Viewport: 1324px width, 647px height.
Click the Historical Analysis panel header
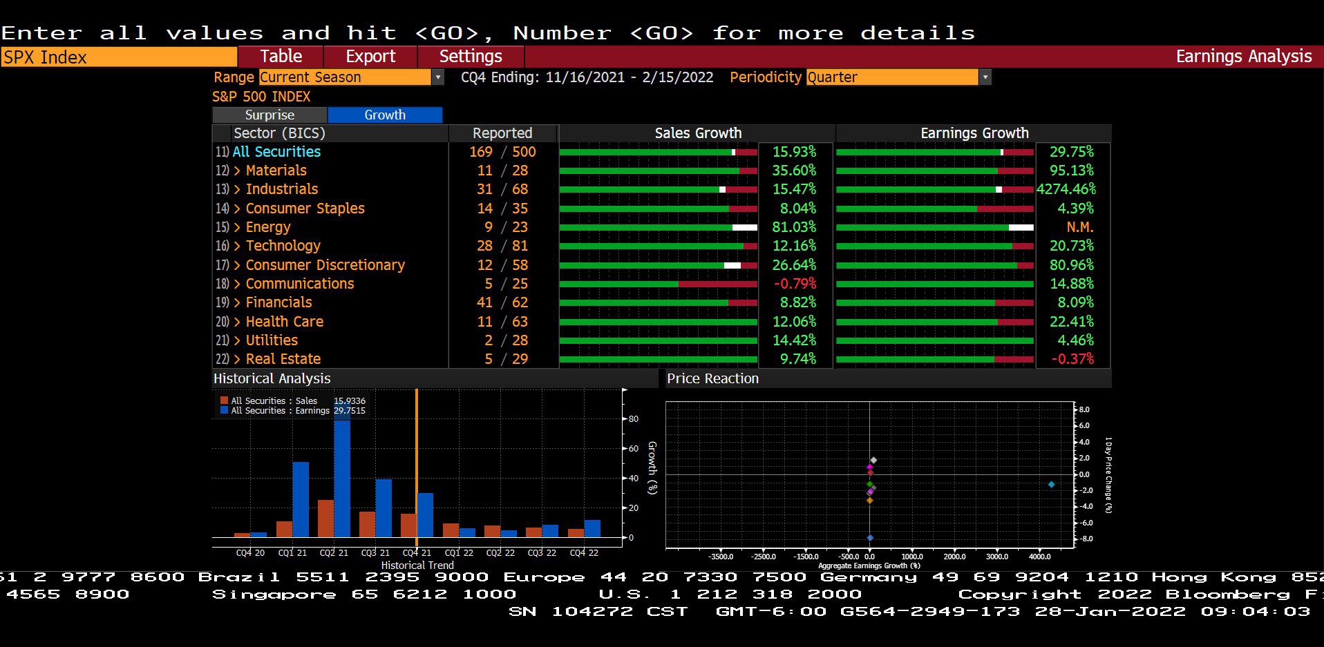tap(435, 378)
